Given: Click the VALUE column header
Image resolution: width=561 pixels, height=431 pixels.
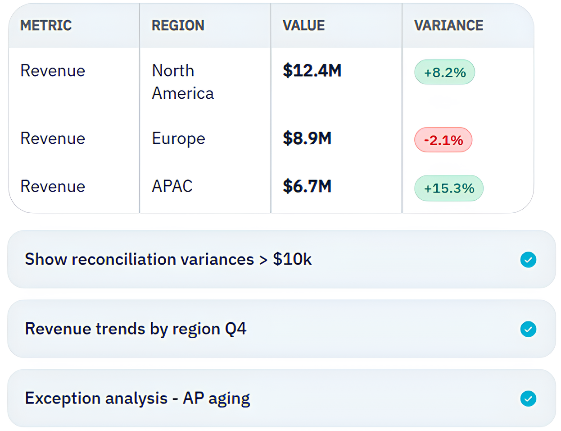Looking at the screenshot, I should [x=303, y=26].
